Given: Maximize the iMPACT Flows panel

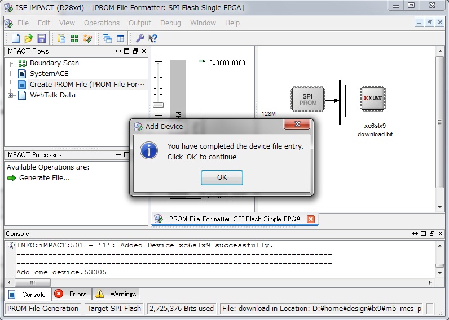Looking at the screenshot, I should pos(126,51).
